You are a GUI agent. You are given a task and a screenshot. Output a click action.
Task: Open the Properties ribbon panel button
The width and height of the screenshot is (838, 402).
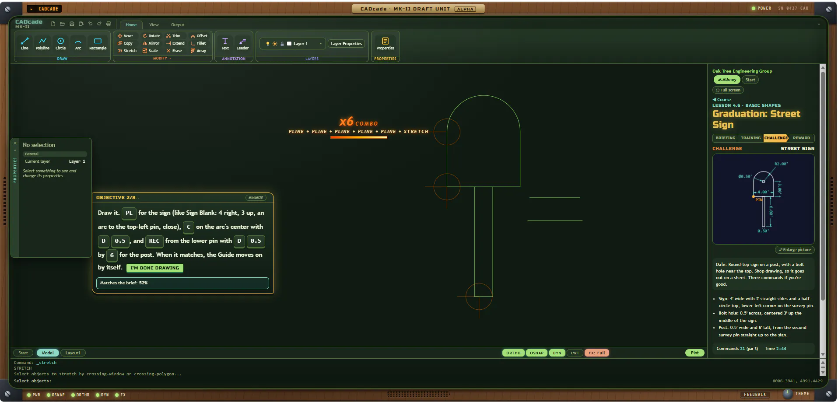(x=385, y=43)
